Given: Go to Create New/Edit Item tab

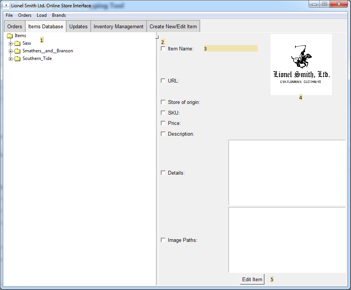Looking at the screenshot, I should click(173, 27).
